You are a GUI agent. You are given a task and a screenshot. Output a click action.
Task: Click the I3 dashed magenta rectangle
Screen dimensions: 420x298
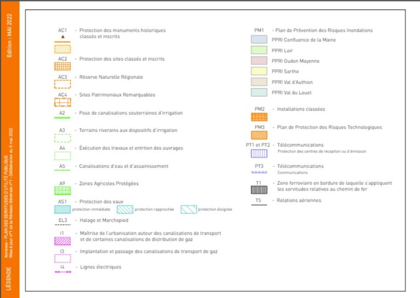point(62,259)
